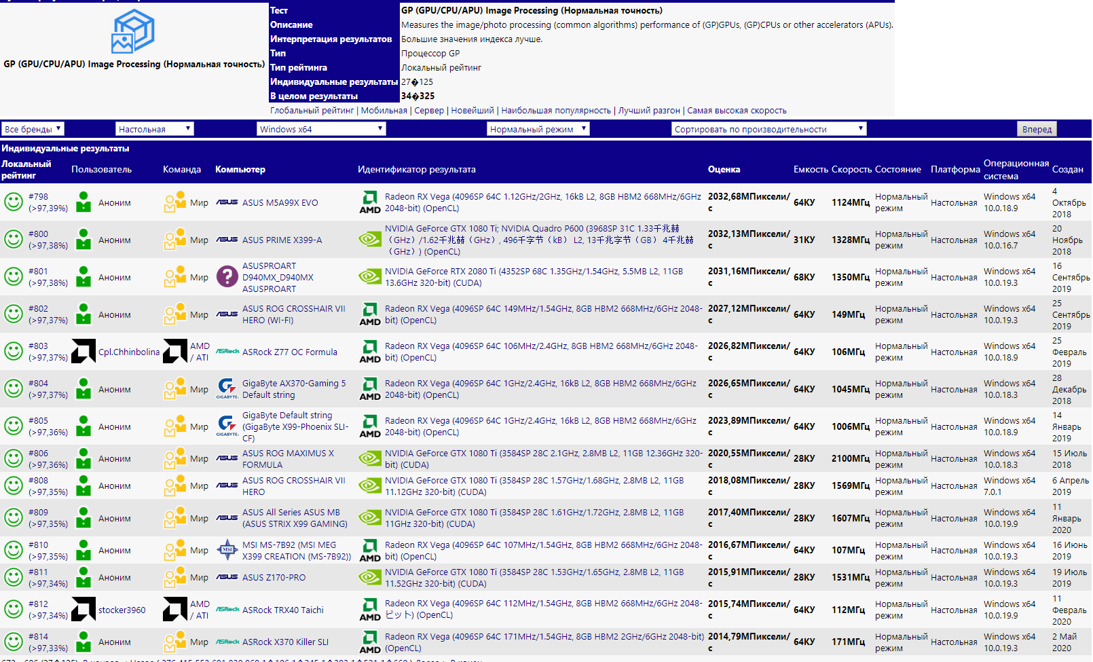Screen dimensions: 1093x662
Task: Open the ASRock X370 Killer SLI link
Action: tap(286, 642)
